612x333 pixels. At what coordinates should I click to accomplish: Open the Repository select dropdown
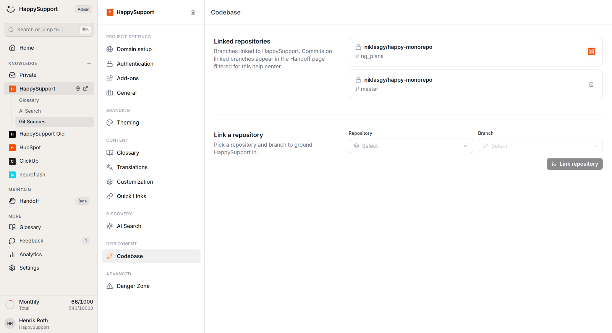[411, 146]
